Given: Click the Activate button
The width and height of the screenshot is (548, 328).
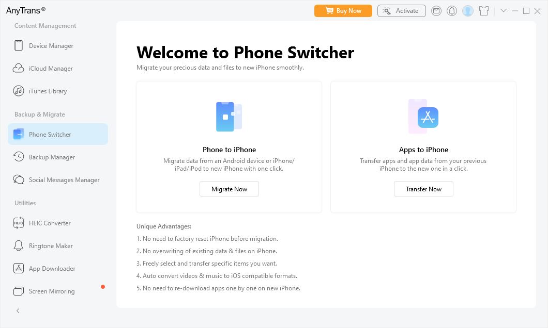Looking at the screenshot, I should (x=402, y=11).
